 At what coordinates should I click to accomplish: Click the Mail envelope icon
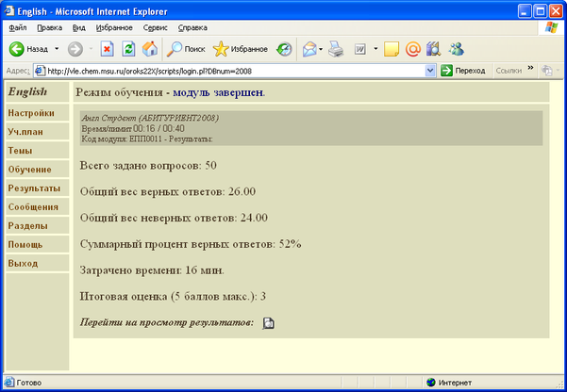click(x=309, y=49)
